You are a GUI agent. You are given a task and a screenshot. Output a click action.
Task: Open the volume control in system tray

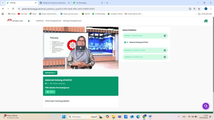193,117
